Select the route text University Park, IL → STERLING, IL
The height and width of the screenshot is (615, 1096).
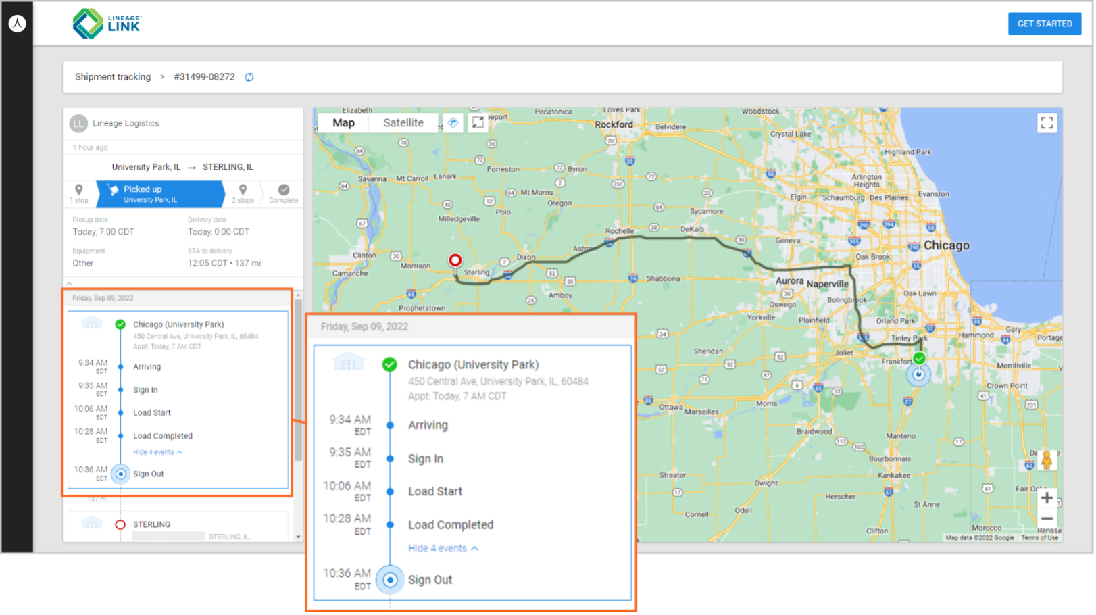click(x=182, y=167)
